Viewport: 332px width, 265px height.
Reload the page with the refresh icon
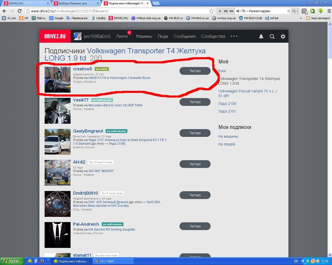[x=19, y=11]
